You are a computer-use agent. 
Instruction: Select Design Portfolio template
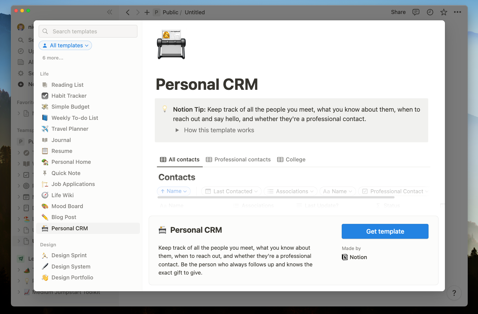coord(88,277)
